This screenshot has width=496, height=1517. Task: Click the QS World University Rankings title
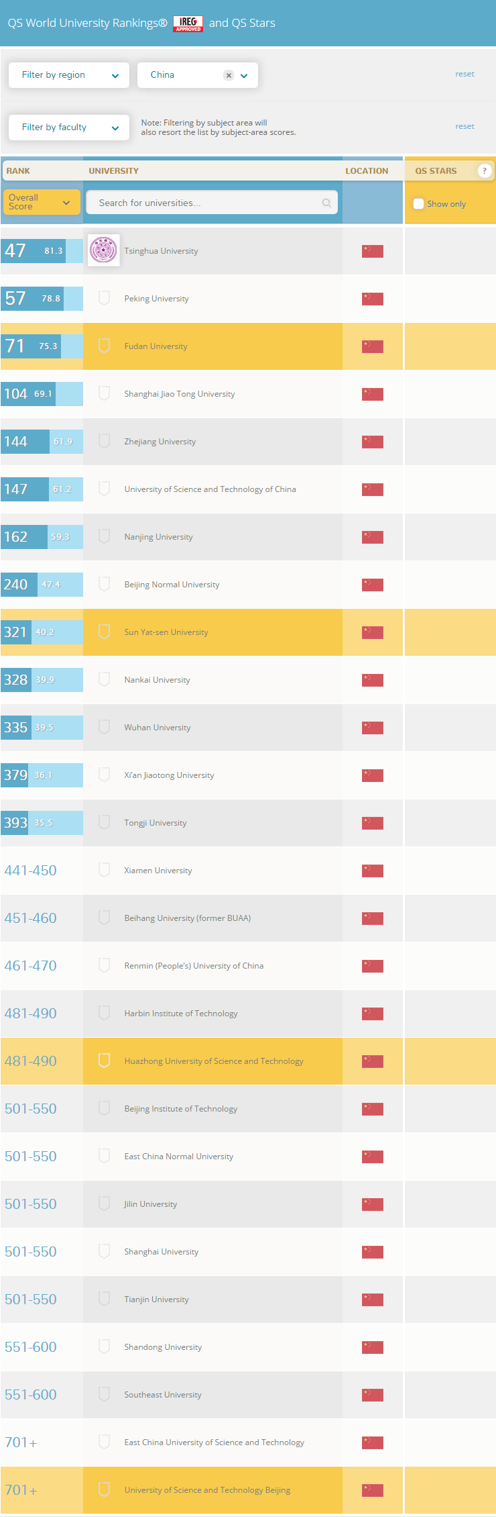click(87, 23)
